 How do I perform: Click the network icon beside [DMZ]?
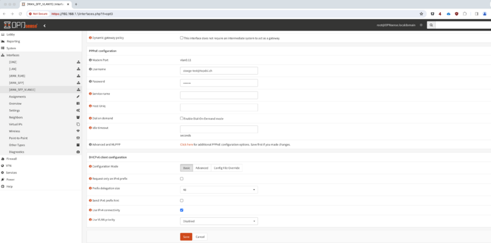(x=79, y=62)
